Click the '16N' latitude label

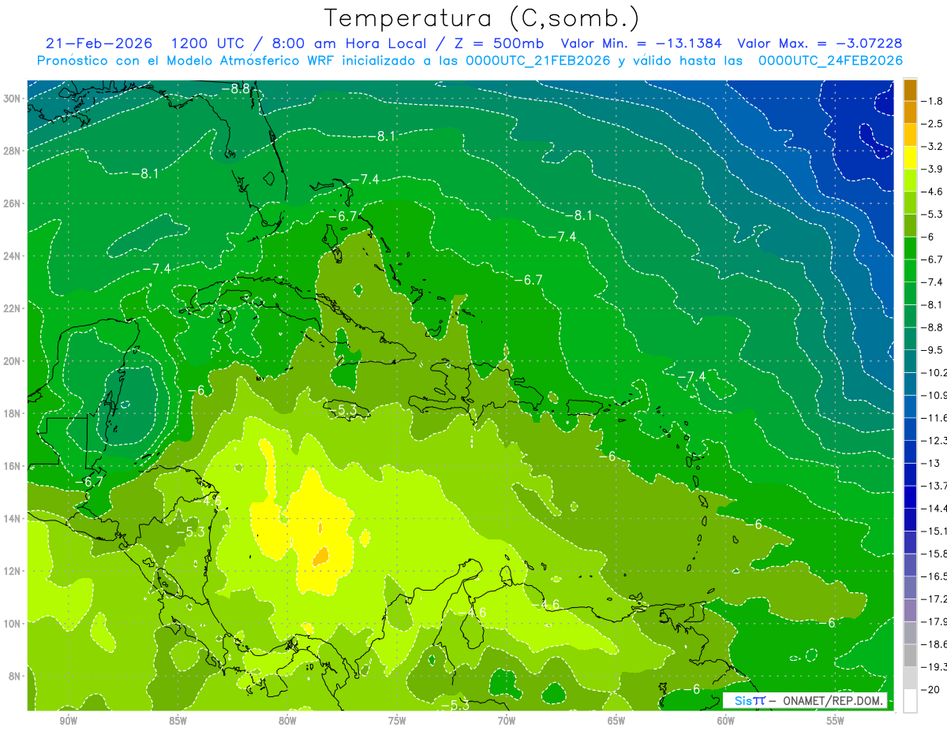tap(12, 466)
